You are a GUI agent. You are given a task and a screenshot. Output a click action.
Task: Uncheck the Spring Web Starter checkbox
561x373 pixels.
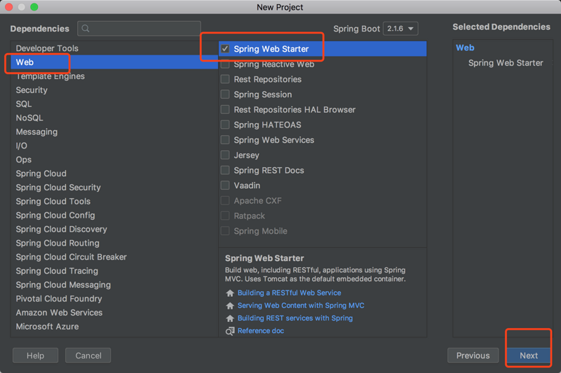tap(225, 49)
